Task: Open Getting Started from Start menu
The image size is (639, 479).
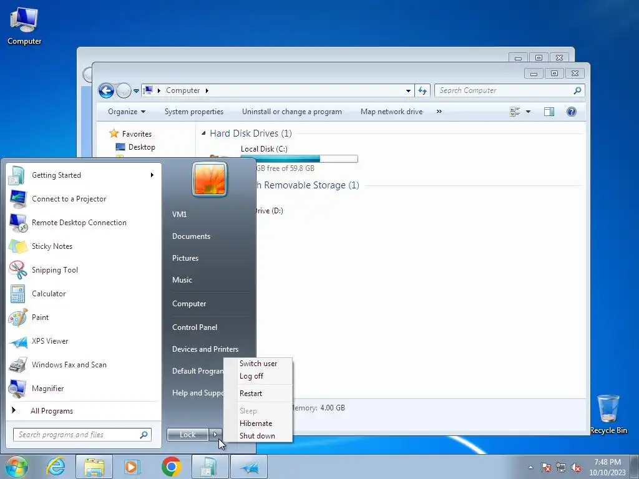Action: (83, 175)
